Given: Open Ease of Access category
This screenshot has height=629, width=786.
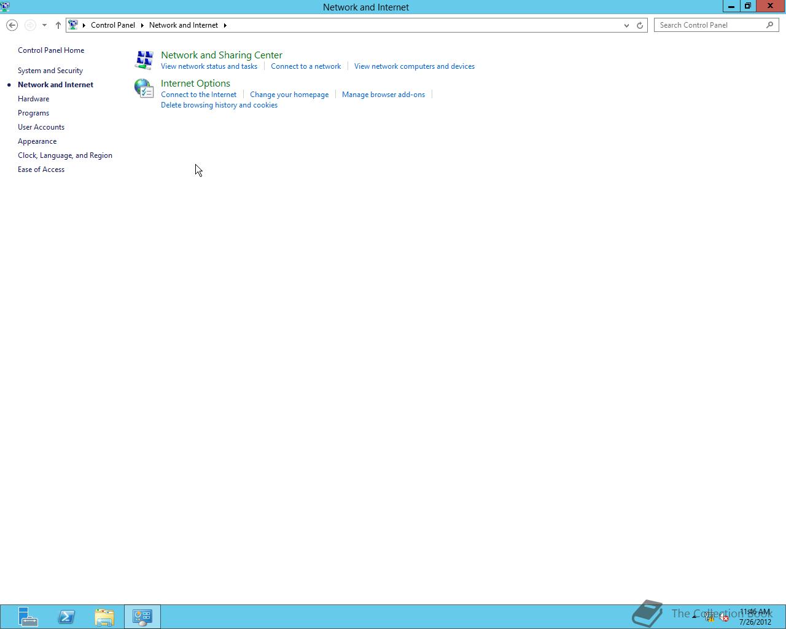Looking at the screenshot, I should [x=41, y=170].
